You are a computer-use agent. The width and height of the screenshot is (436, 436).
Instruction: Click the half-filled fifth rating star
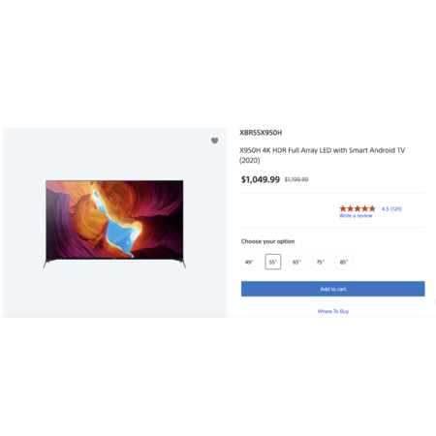[x=372, y=208]
